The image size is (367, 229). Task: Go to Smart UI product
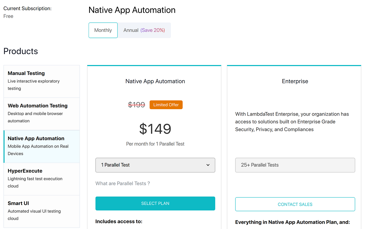pyautogui.click(x=42, y=211)
